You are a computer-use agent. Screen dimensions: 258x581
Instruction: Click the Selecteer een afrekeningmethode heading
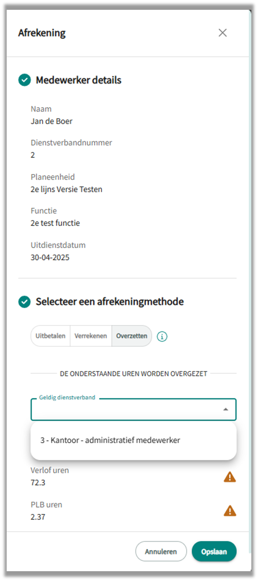point(110,302)
